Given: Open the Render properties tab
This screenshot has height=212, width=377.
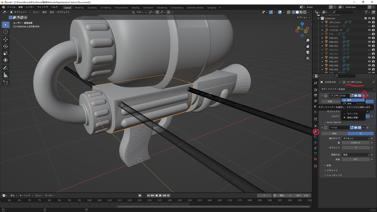Looking at the screenshot, I should click(x=316, y=90).
